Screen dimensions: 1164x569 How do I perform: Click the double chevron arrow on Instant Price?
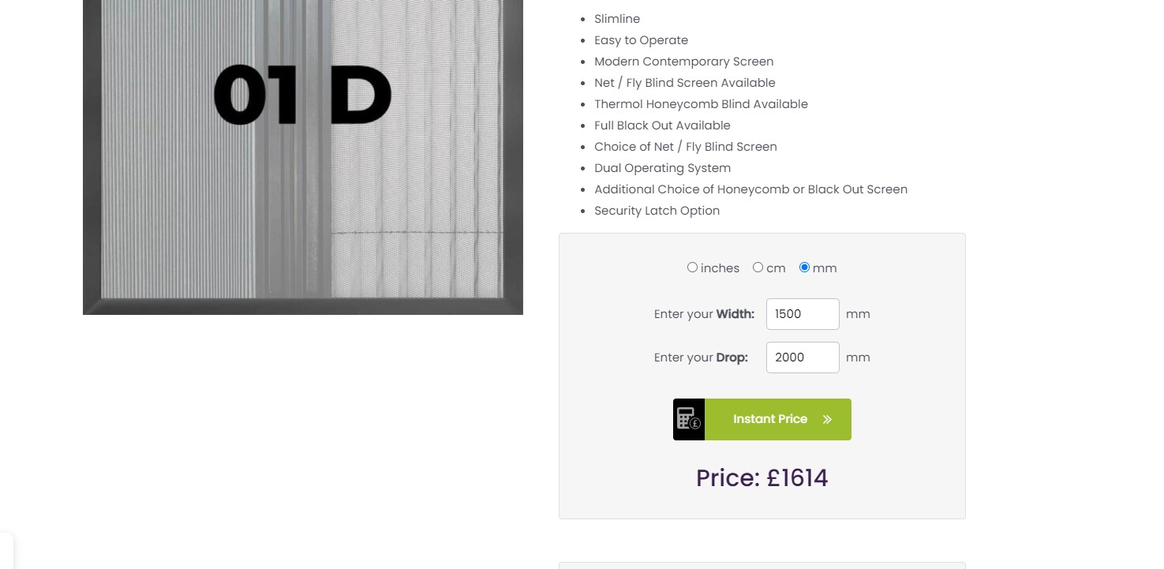pos(827,420)
